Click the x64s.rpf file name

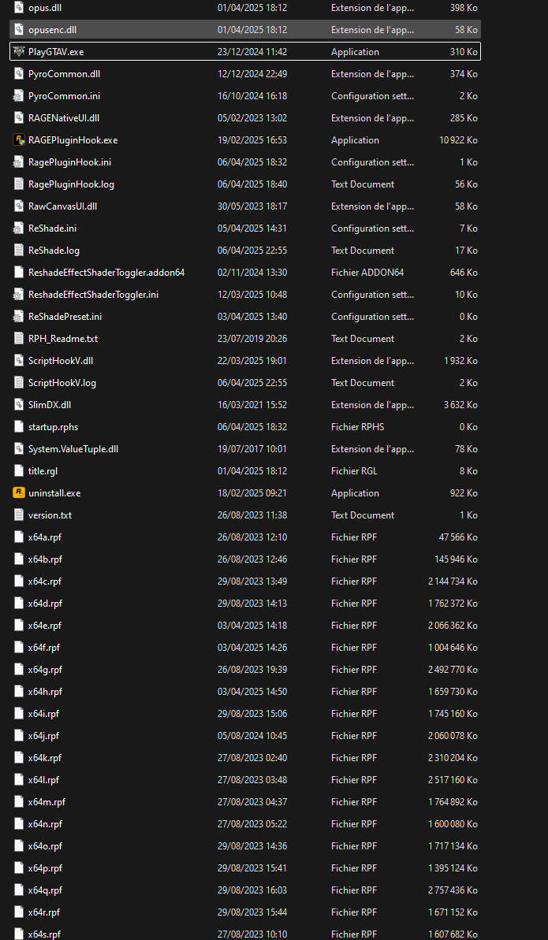point(44,934)
